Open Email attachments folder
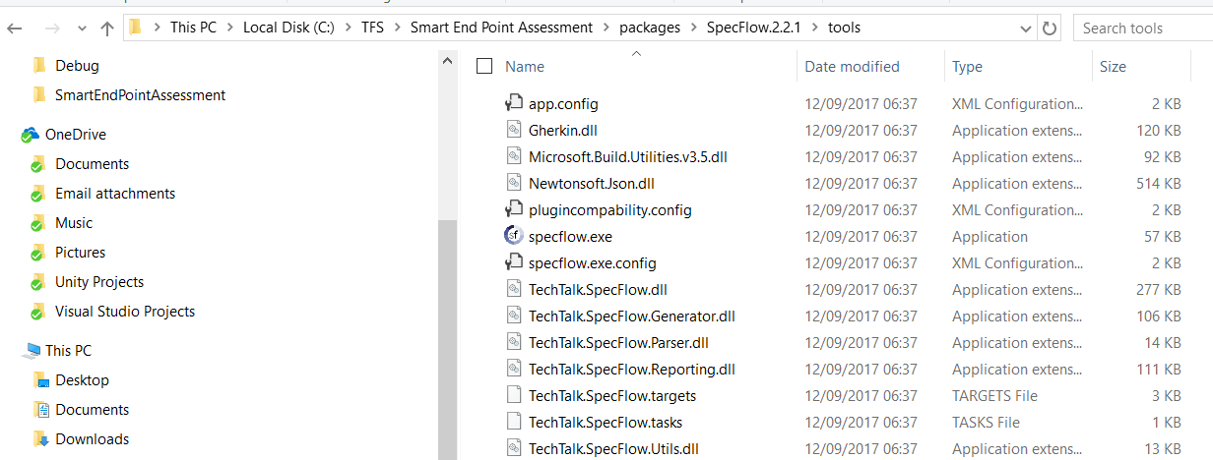This screenshot has width=1213, height=460. click(x=115, y=194)
